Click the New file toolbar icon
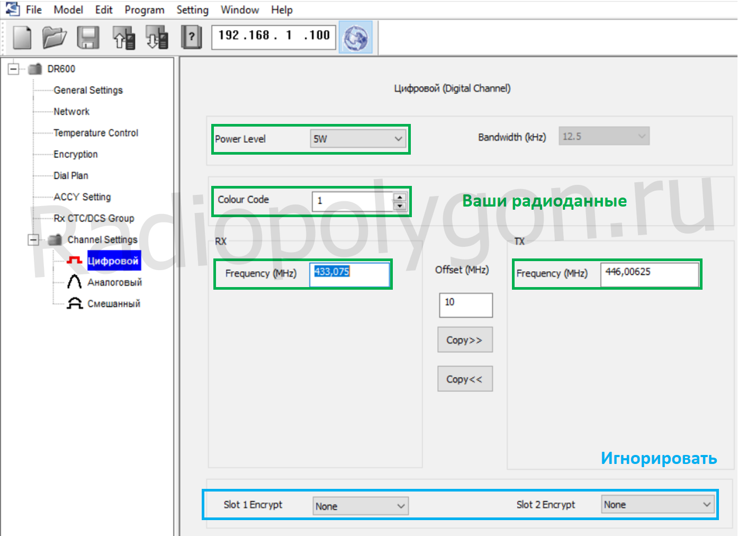The height and width of the screenshot is (536, 738). pos(22,38)
